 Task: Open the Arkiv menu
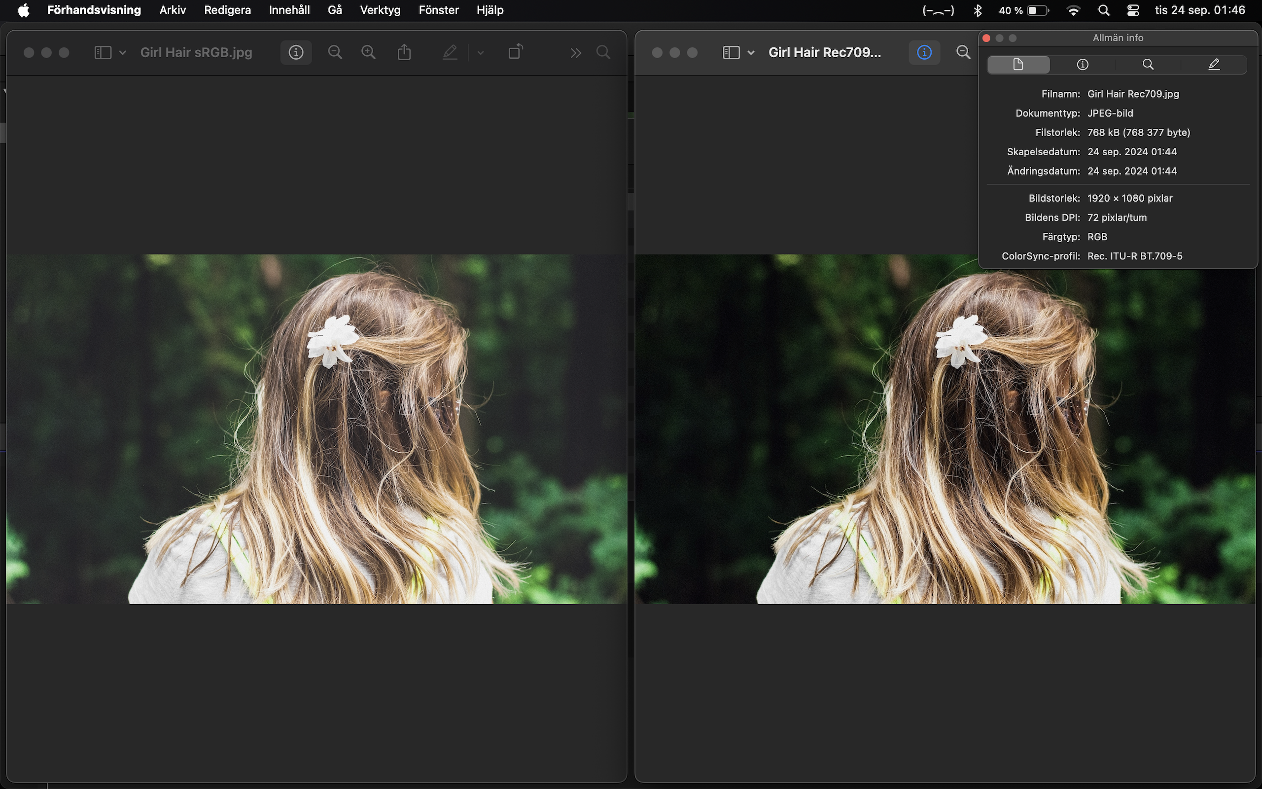tap(172, 10)
